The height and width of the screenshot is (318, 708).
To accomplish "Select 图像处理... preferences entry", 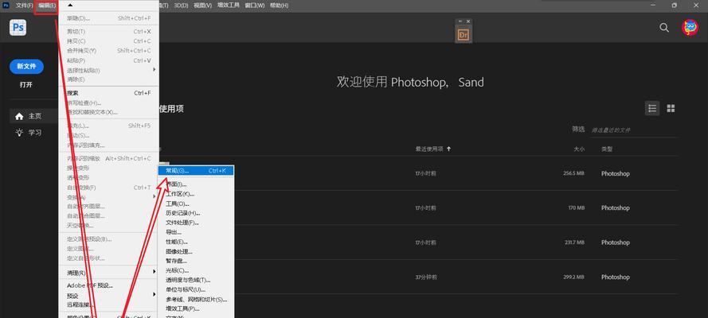I will (x=195, y=251).
